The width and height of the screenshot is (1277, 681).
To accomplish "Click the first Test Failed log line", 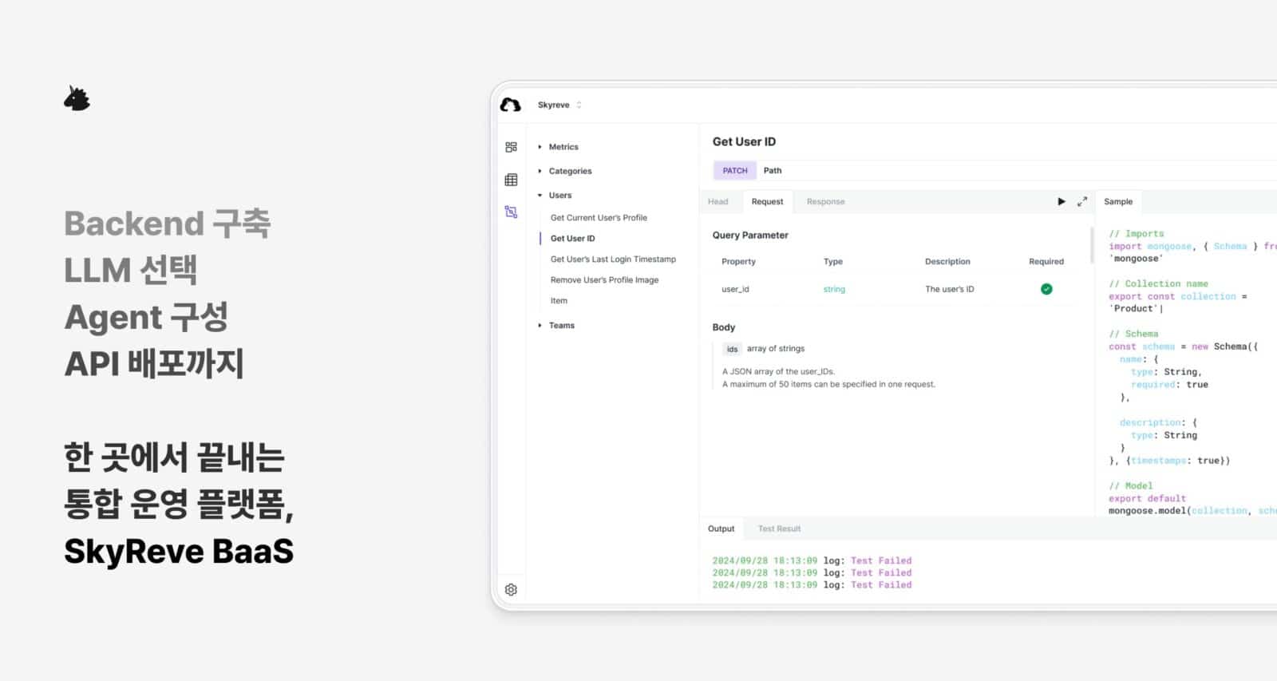I will (812, 560).
